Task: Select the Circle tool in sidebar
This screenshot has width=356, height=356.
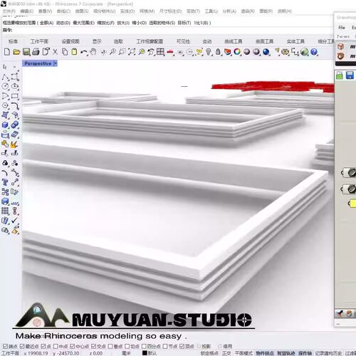Action: (5, 86)
